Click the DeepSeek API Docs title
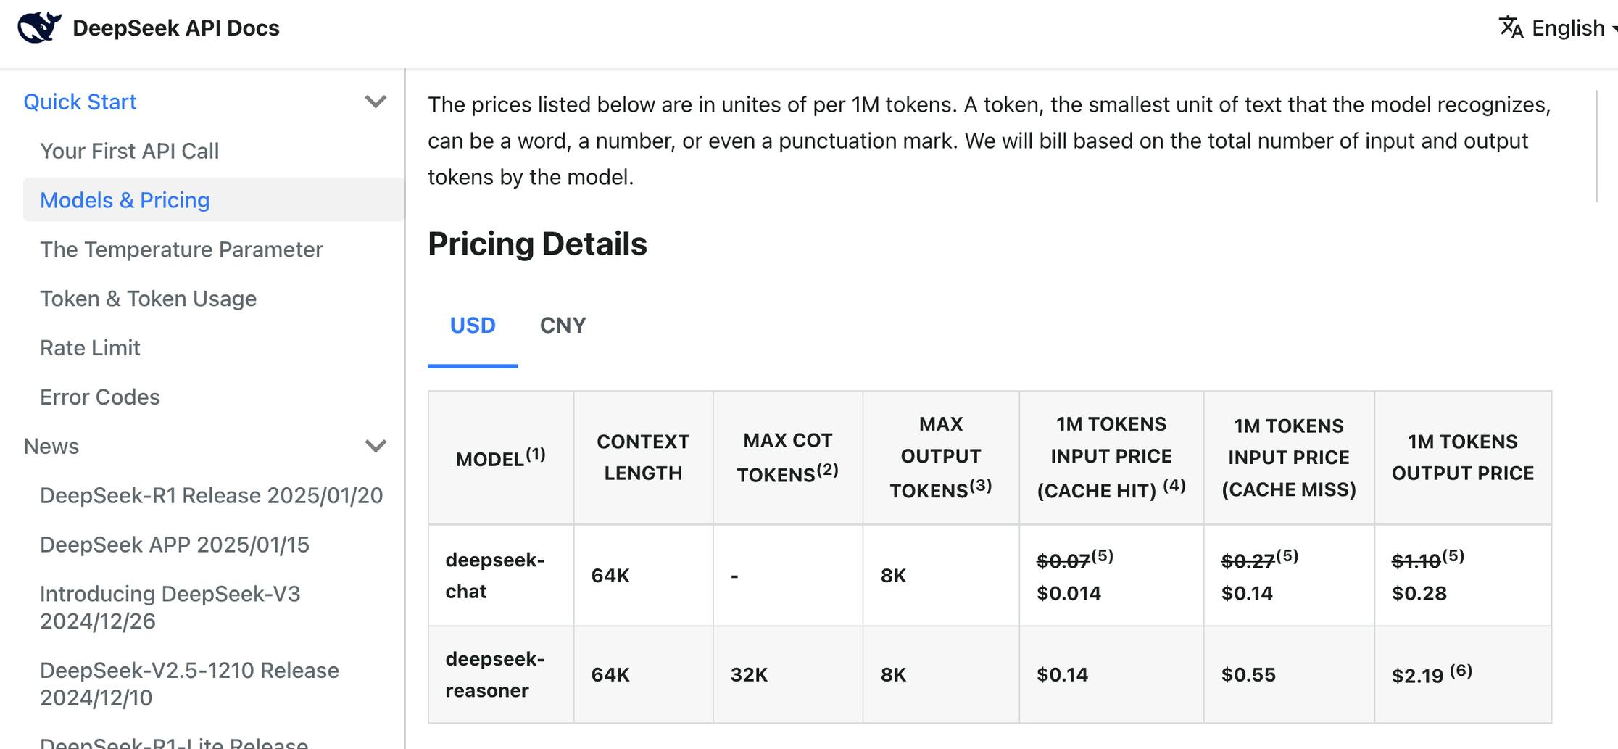Viewport: 1618px width, 749px height. point(176,28)
